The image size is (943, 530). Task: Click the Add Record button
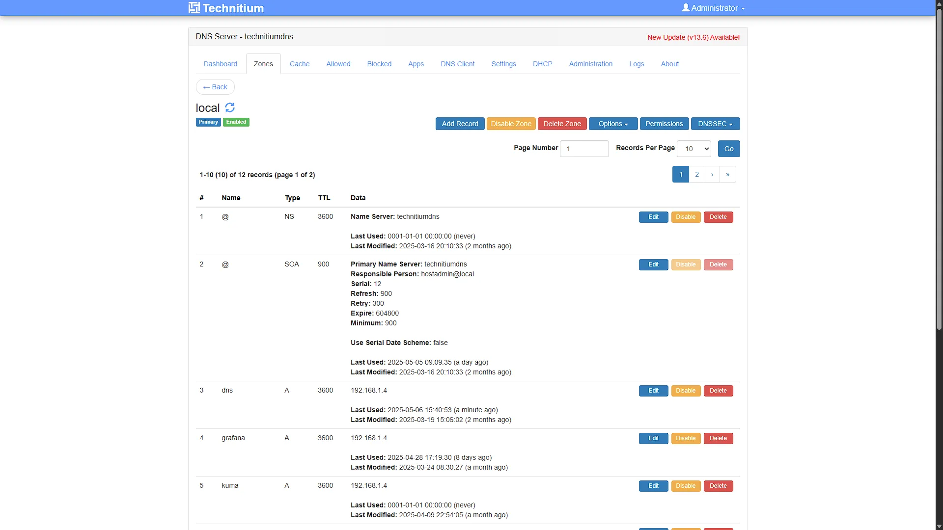(x=460, y=124)
